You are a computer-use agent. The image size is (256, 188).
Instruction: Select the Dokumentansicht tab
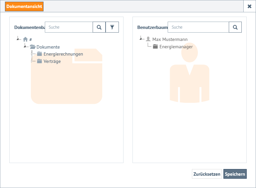click(x=24, y=7)
